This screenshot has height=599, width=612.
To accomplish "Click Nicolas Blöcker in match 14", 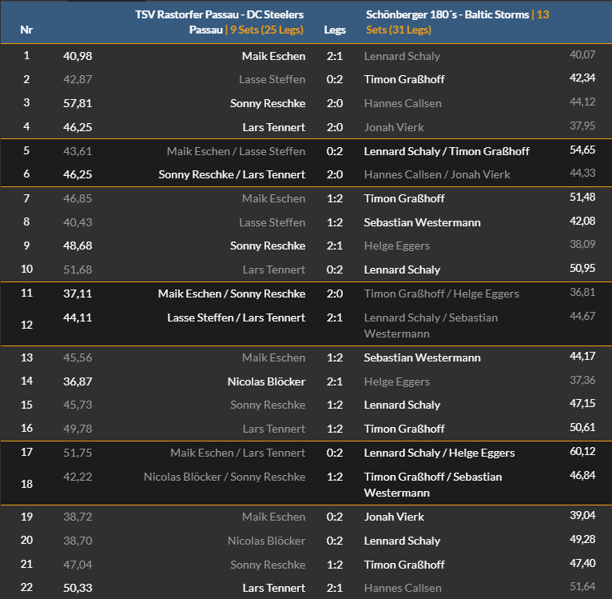I will pyautogui.click(x=266, y=381).
